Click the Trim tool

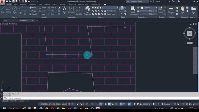(x=51, y=7)
